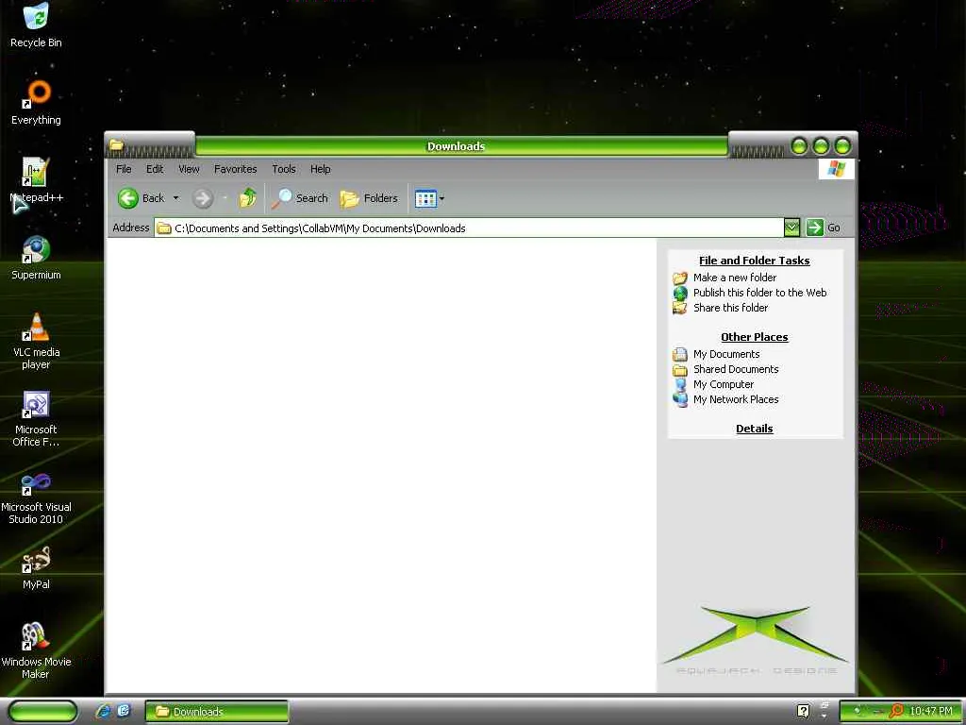Open the Forward history dropdown arrow

pos(225,198)
